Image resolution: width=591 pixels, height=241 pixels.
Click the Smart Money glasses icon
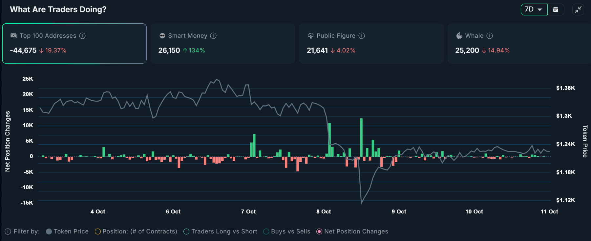coord(162,36)
